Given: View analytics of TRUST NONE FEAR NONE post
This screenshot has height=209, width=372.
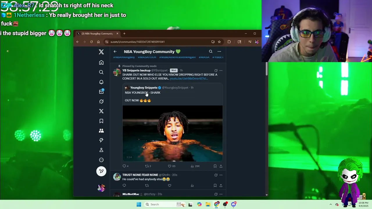Looking at the screenshot, I should [192, 185].
